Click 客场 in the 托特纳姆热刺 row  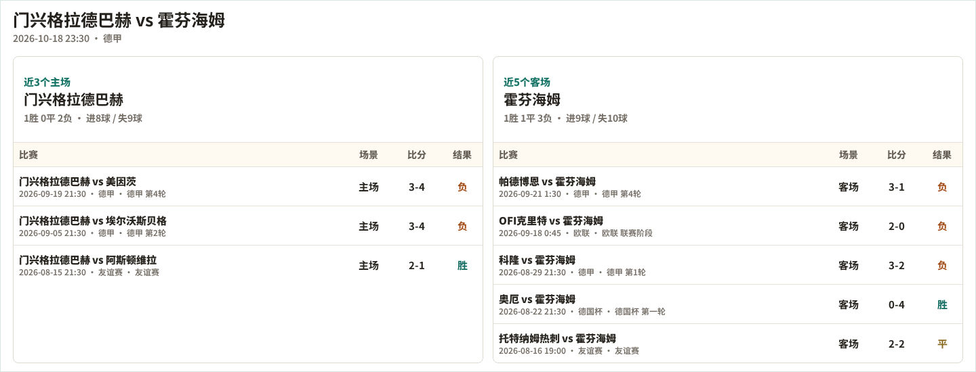(x=849, y=344)
